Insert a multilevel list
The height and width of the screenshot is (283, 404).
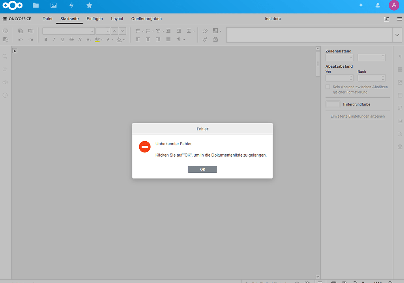coord(158,31)
